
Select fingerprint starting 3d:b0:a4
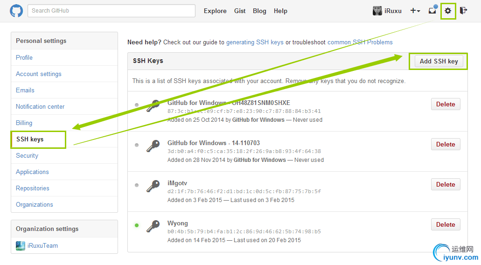(244, 151)
